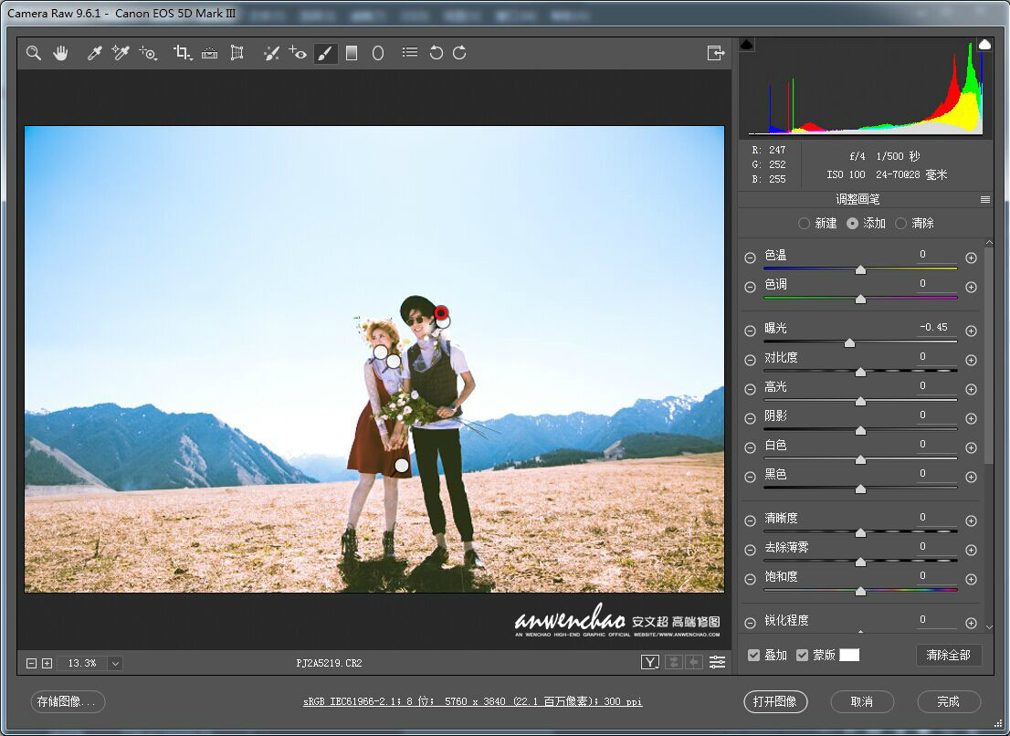Image resolution: width=1010 pixels, height=736 pixels.
Task: Select the Crop tool
Action: tap(183, 54)
